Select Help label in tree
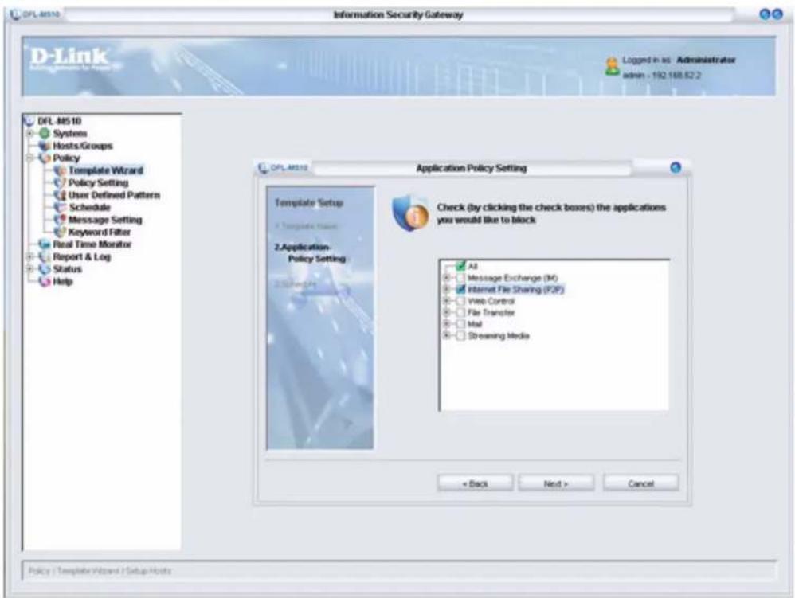 coord(63,281)
